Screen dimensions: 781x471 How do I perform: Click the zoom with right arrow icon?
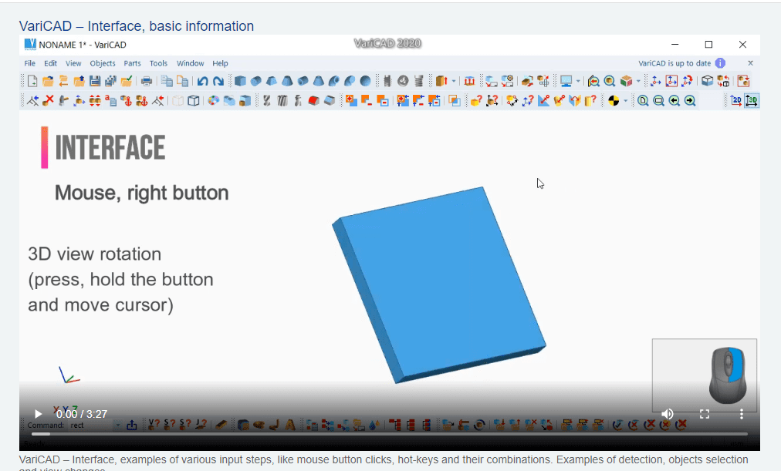(690, 101)
